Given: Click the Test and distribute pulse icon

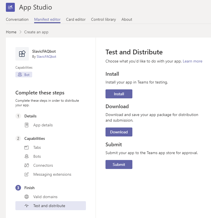Looking at the screenshot, I should click(x=27, y=206).
